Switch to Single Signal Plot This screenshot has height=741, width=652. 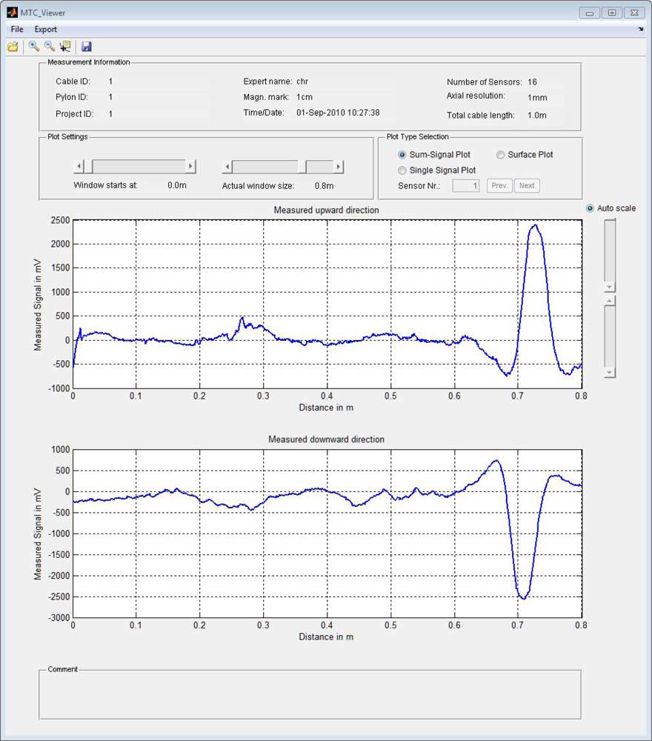coord(402,170)
